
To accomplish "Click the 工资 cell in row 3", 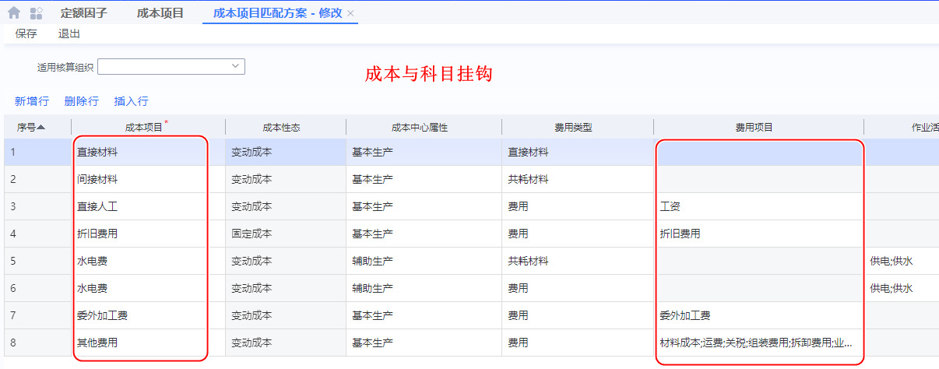I will [x=670, y=206].
